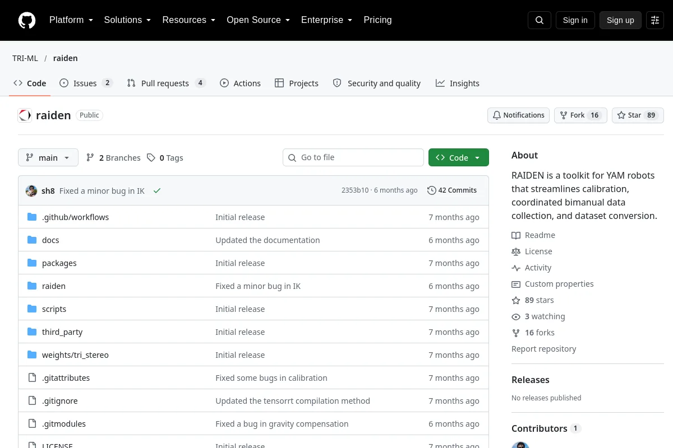Switch to the Insights tab
The width and height of the screenshot is (673, 448).
click(x=457, y=83)
